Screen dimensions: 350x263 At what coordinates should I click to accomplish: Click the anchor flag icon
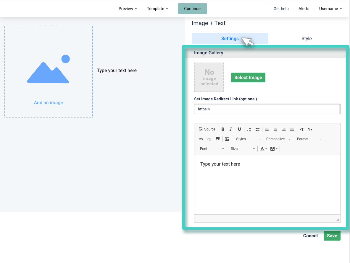(218, 139)
